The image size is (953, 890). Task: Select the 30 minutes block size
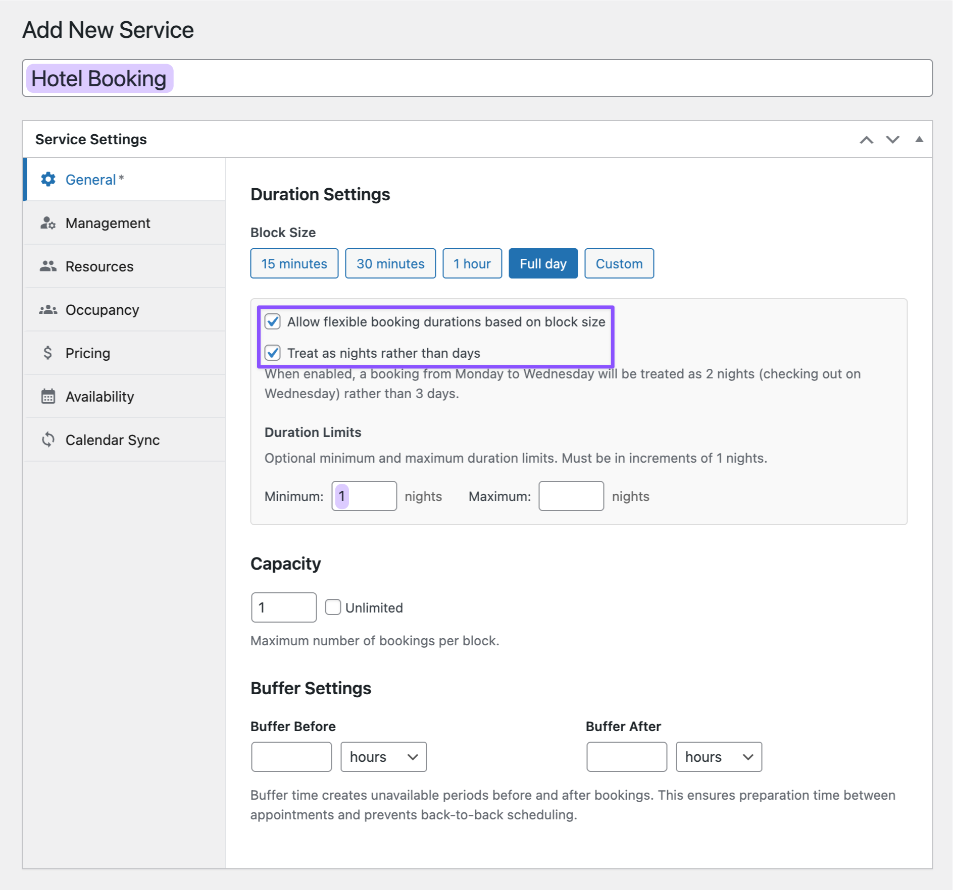click(390, 264)
